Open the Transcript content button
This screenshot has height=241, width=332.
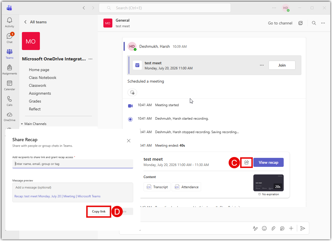tap(157, 187)
